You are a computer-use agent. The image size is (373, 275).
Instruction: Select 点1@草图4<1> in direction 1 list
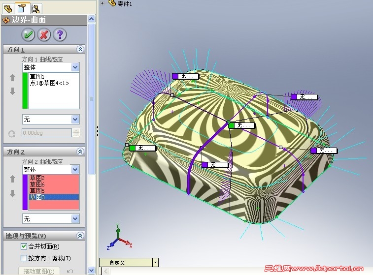[49, 83]
